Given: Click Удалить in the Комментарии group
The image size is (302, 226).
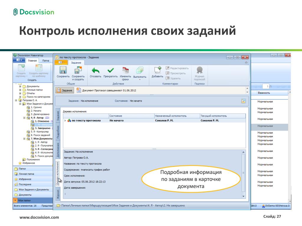Looking at the screenshot, I should click(173, 78).
